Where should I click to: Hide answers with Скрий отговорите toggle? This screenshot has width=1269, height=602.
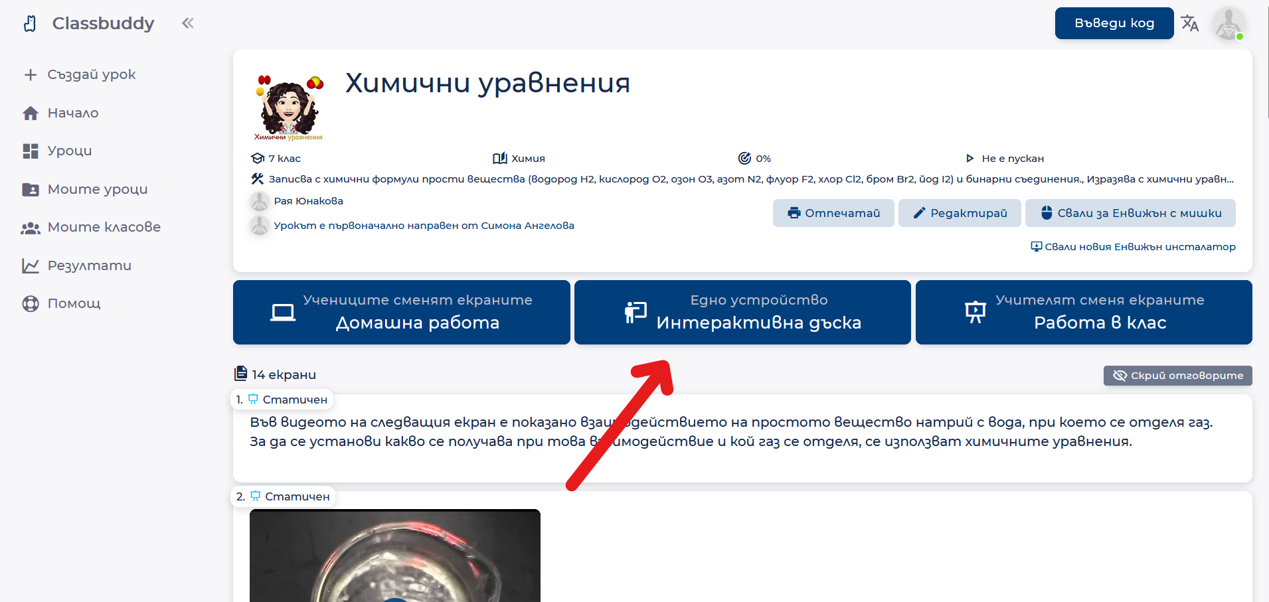[x=1177, y=376]
